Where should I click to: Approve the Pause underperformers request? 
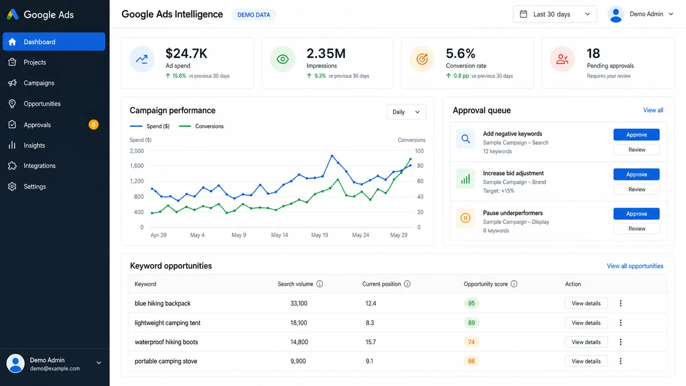point(636,214)
